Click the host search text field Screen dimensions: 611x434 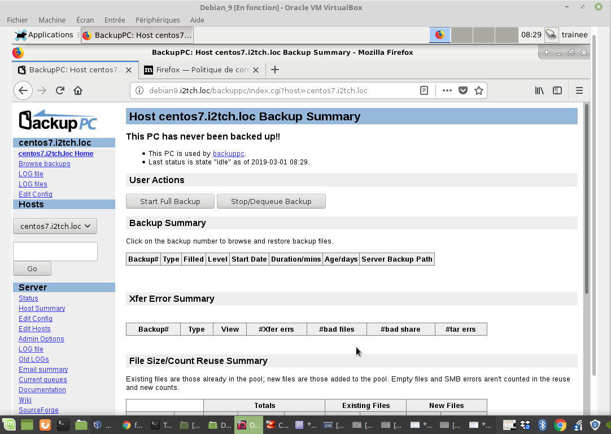55,251
